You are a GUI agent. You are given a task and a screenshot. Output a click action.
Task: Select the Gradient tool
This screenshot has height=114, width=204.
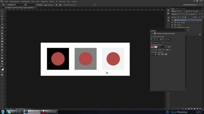coord(2,41)
